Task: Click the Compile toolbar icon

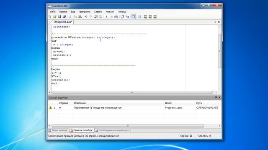Action: [116, 17]
